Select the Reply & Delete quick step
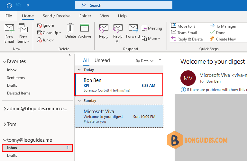The height and width of the screenshot is (161, 247). click(x=187, y=39)
